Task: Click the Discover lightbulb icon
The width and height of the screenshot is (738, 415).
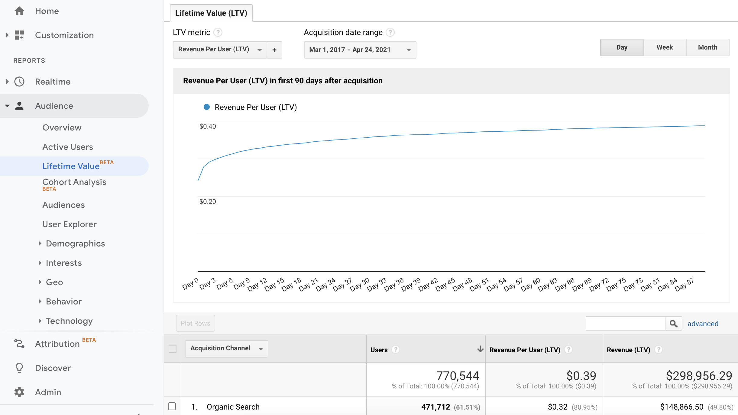Action: point(19,368)
